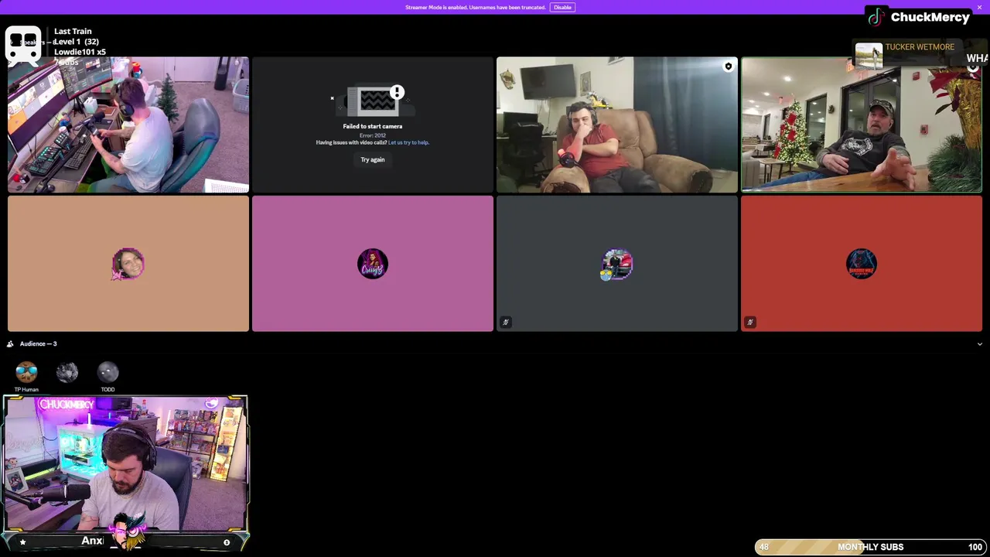Screen dimensions: 990x557
Task: Select the gaming desk video tile
Action: pos(128,125)
